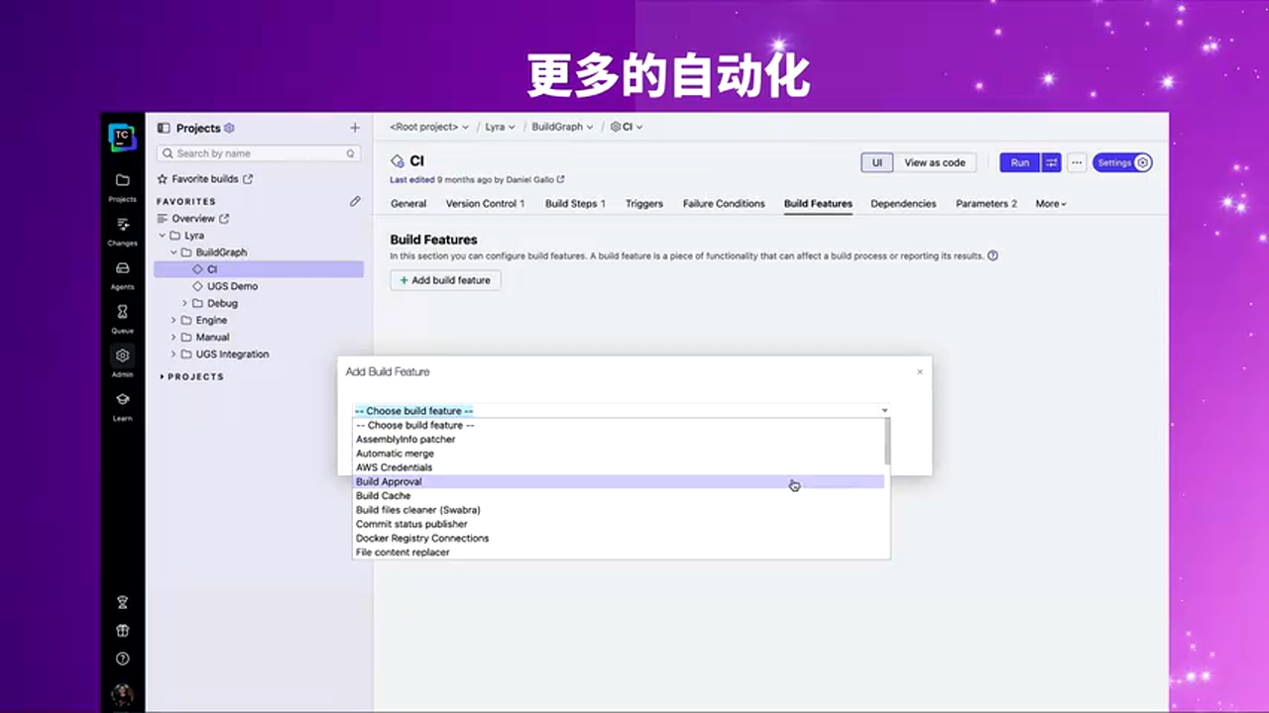1269x713 pixels.
Task: Expand the Engine folder in the project tree
Action: point(173,320)
